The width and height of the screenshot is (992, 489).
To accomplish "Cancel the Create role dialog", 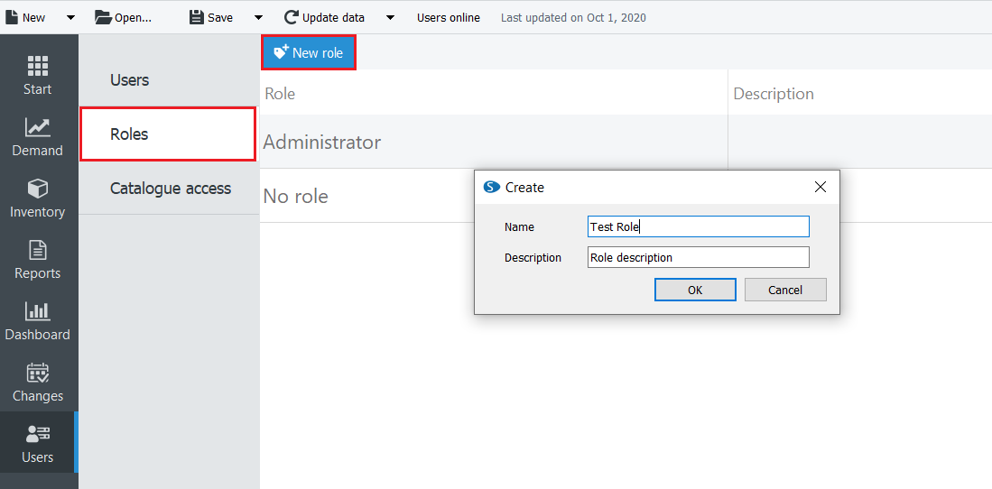I will pos(784,290).
